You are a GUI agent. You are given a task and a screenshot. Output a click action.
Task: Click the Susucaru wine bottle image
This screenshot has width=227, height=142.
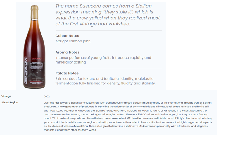(34, 47)
